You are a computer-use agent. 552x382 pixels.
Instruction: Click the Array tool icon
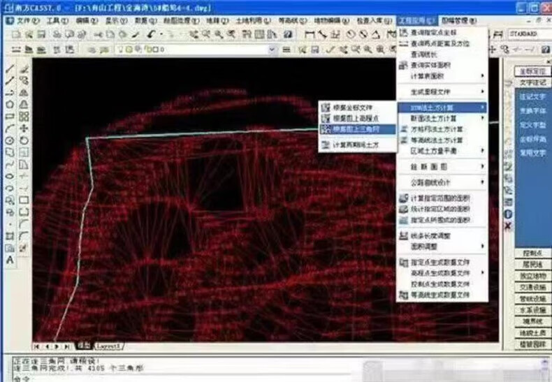[x=24, y=117]
